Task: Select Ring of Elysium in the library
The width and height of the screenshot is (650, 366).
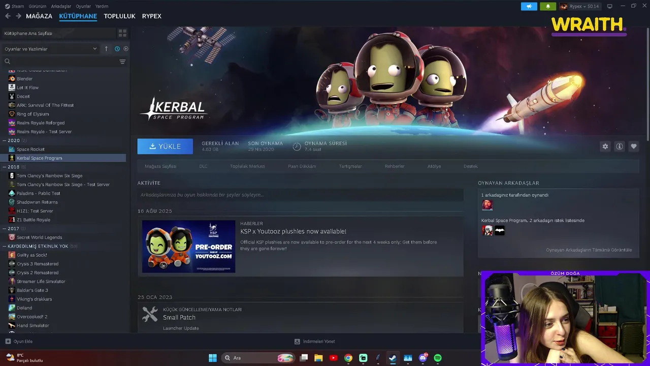Action: point(32,114)
